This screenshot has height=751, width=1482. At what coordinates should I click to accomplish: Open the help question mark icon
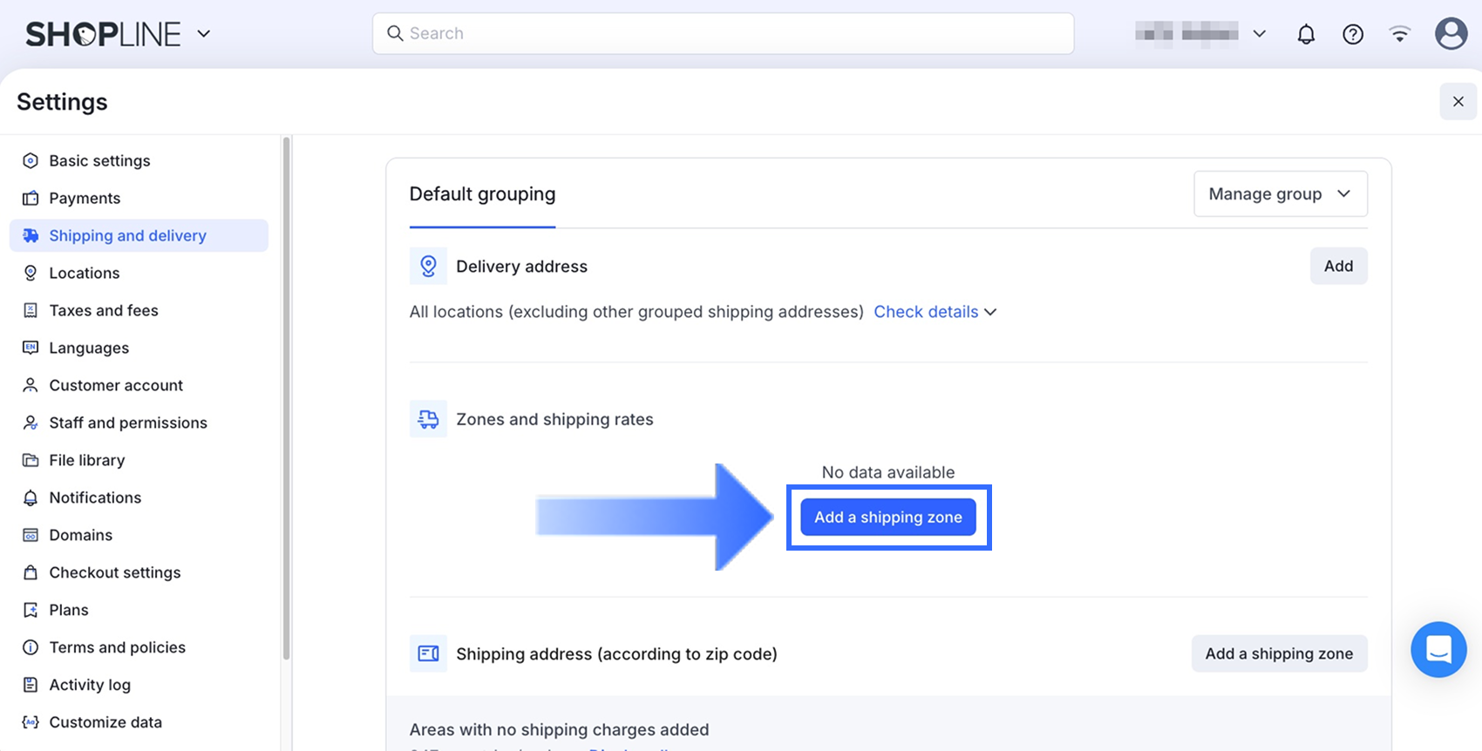pyautogui.click(x=1353, y=34)
